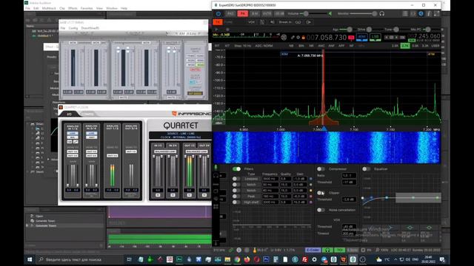Open File menu in Adobe Audition
Screen dimensions: 474x266
[x=28, y=8]
